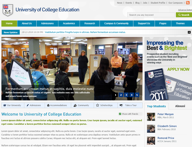This screenshot has height=147, width=192.
Task: Click the green share icon
Action: (x=120, y=114)
